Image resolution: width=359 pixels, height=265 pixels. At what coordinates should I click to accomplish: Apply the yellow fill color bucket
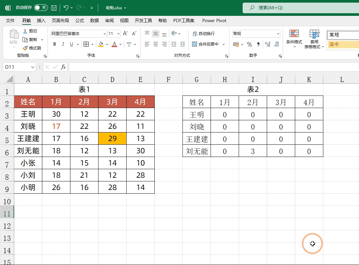pyautogui.click(x=101, y=44)
